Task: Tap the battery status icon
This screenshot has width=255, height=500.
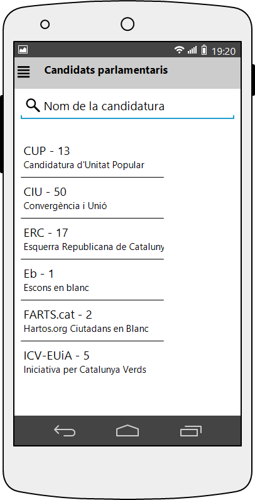Action: [204, 50]
